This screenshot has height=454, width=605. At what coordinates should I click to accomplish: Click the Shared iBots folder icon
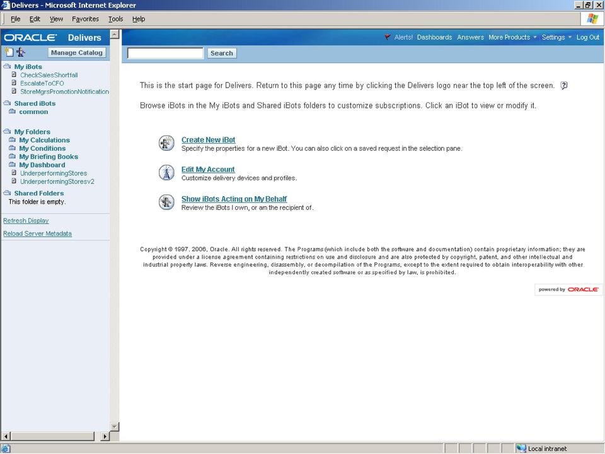coord(7,103)
